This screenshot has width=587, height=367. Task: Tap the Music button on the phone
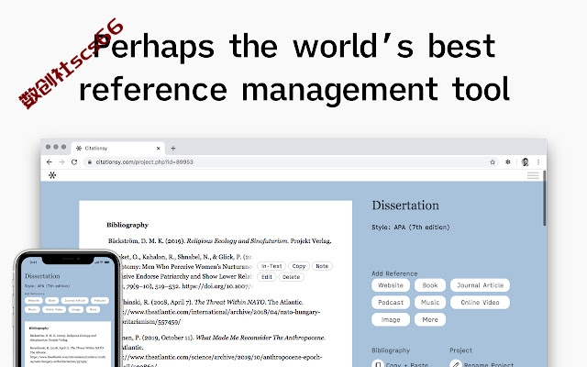pos(32,309)
